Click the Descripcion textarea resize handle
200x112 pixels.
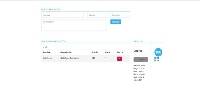106,30
